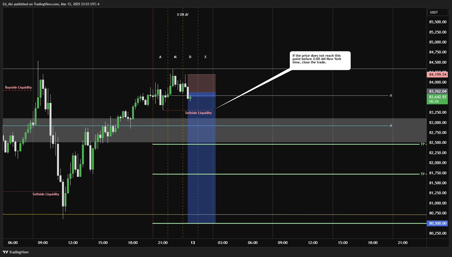Click the published-by header text "Ed_Ale published on TradingView.com"

[x=31, y=4]
